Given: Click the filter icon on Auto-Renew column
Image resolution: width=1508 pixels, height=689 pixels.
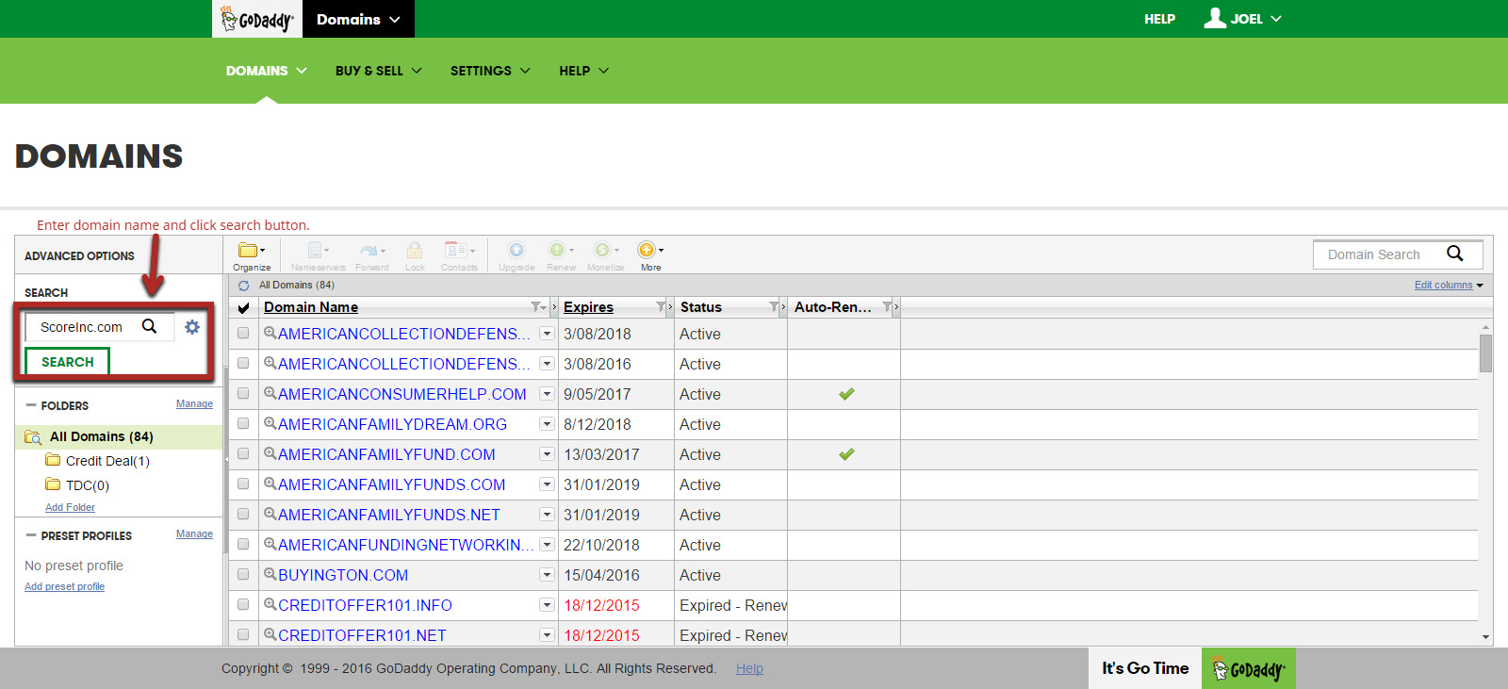Looking at the screenshot, I should click(887, 307).
